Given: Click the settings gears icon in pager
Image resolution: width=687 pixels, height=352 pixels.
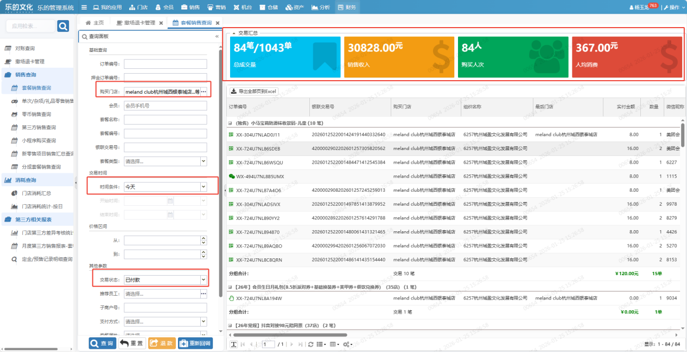Looking at the screenshot, I should [347, 344].
